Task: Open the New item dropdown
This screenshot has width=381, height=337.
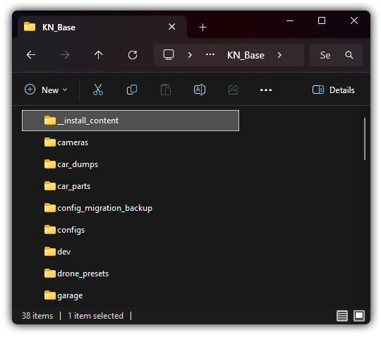Action: pos(46,90)
